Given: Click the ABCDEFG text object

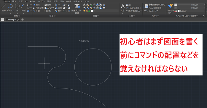Looking at the screenshot, I should pyautogui.click(x=84, y=41).
